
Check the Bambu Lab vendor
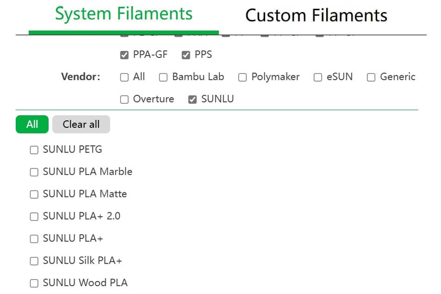(163, 77)
